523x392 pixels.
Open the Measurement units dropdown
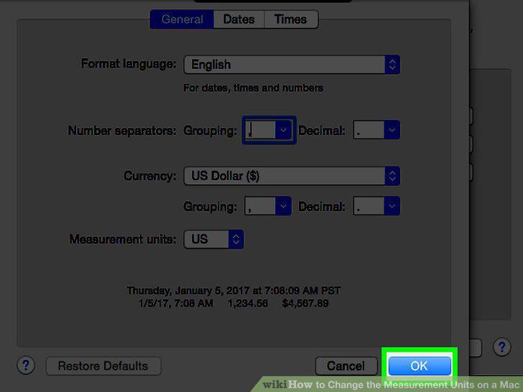point(214,239)
